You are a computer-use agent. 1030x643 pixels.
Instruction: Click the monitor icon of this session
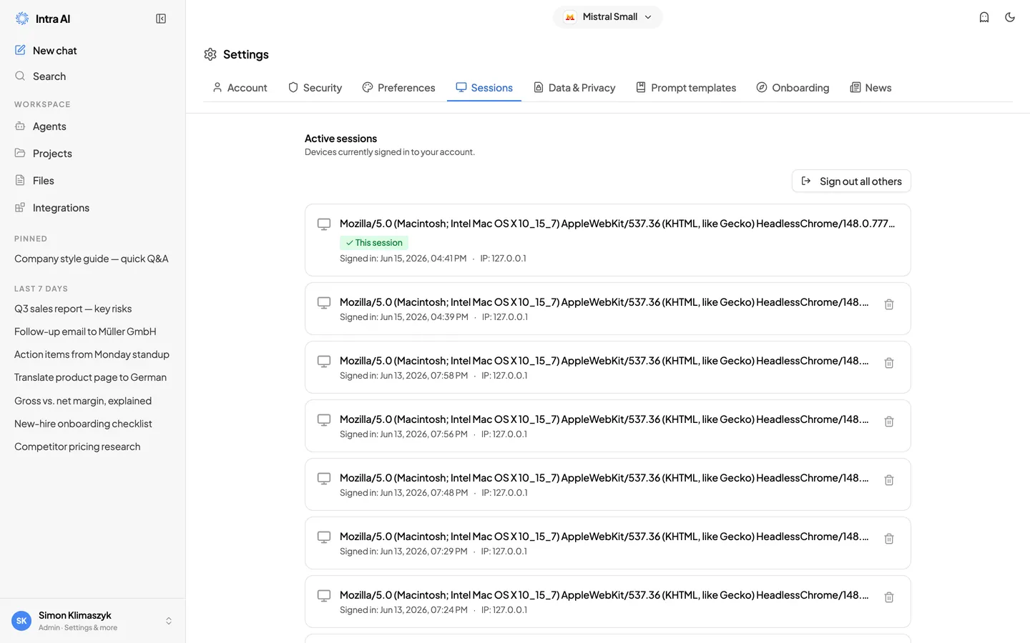coord(324,224)
